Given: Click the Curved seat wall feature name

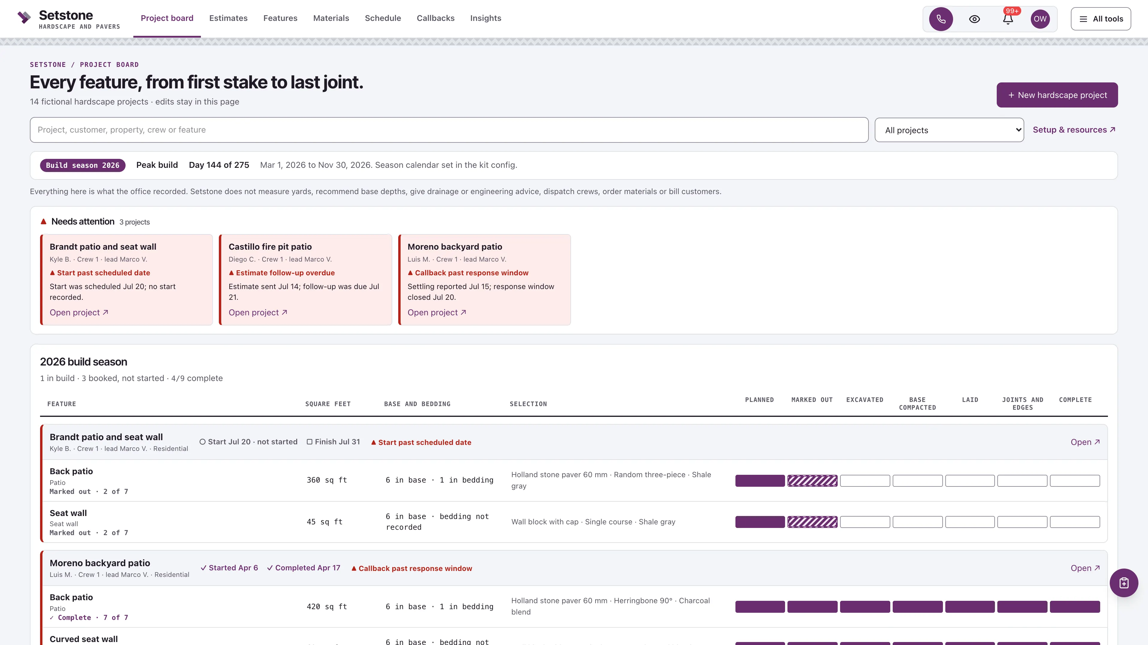Looking at the screenshot, I should coord(84,639).
